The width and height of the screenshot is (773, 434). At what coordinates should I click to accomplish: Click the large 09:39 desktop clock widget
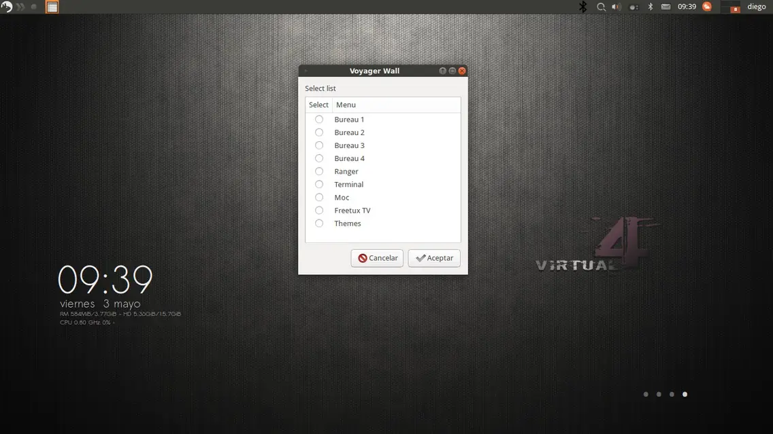(105, 280)
